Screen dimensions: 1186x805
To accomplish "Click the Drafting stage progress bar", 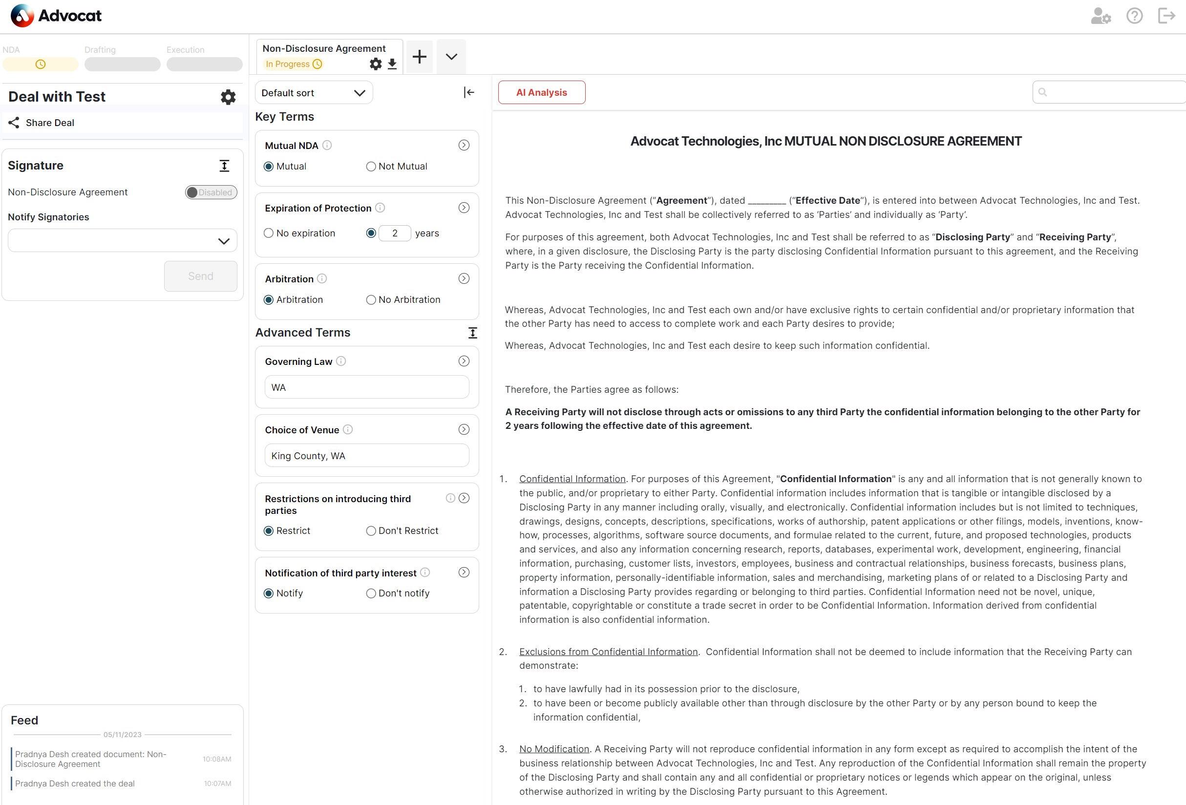I will 123,64.
